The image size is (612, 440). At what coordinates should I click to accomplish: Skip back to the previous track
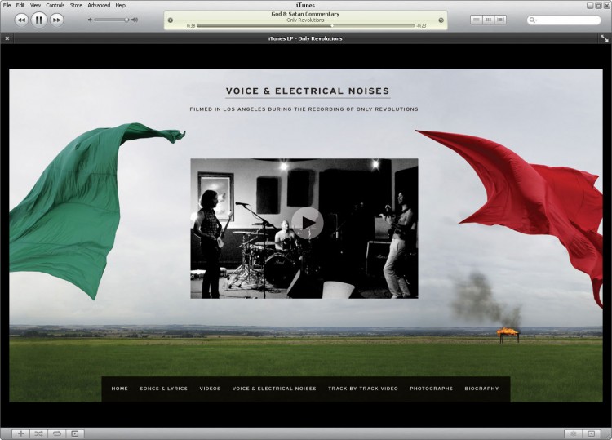click(x=21, y=20)
